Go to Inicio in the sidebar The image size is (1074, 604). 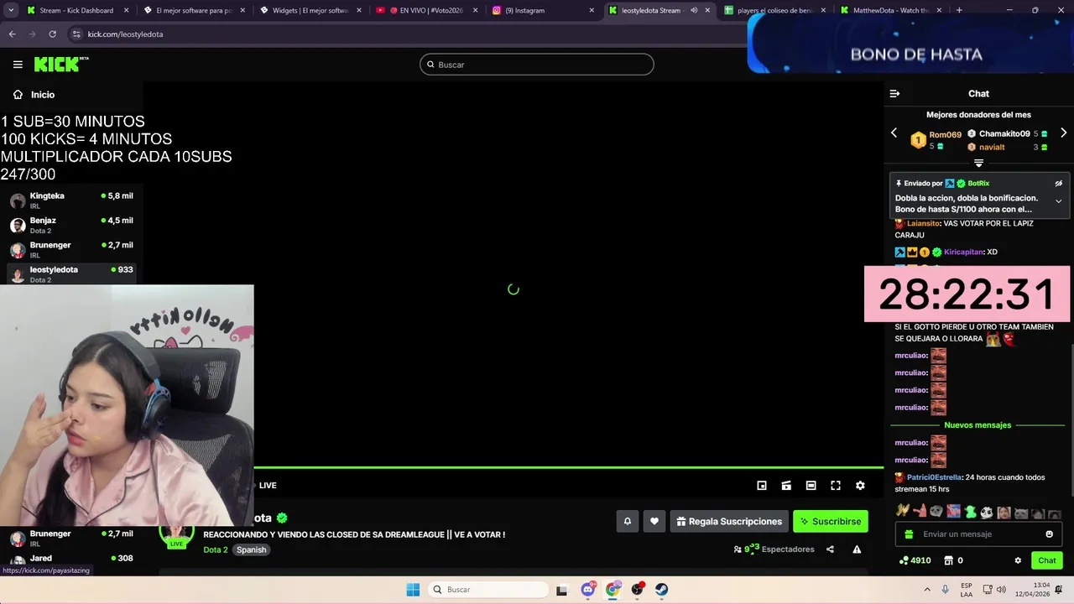pyautogui.click(x=34, y=95)
